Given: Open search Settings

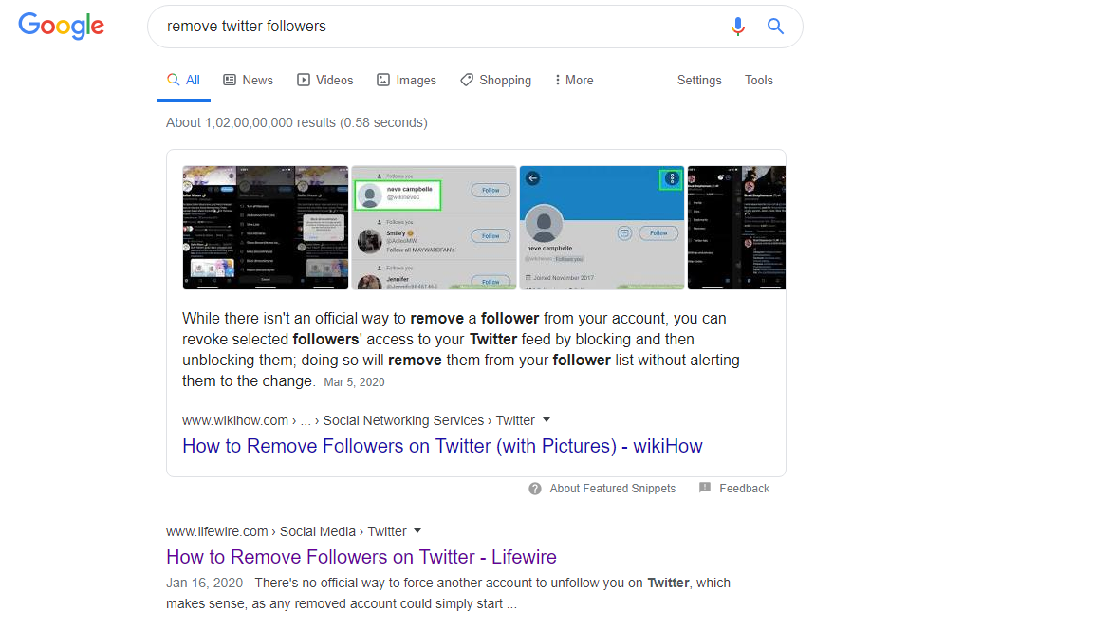Looking at the screenshot, I should click(699, 80).
